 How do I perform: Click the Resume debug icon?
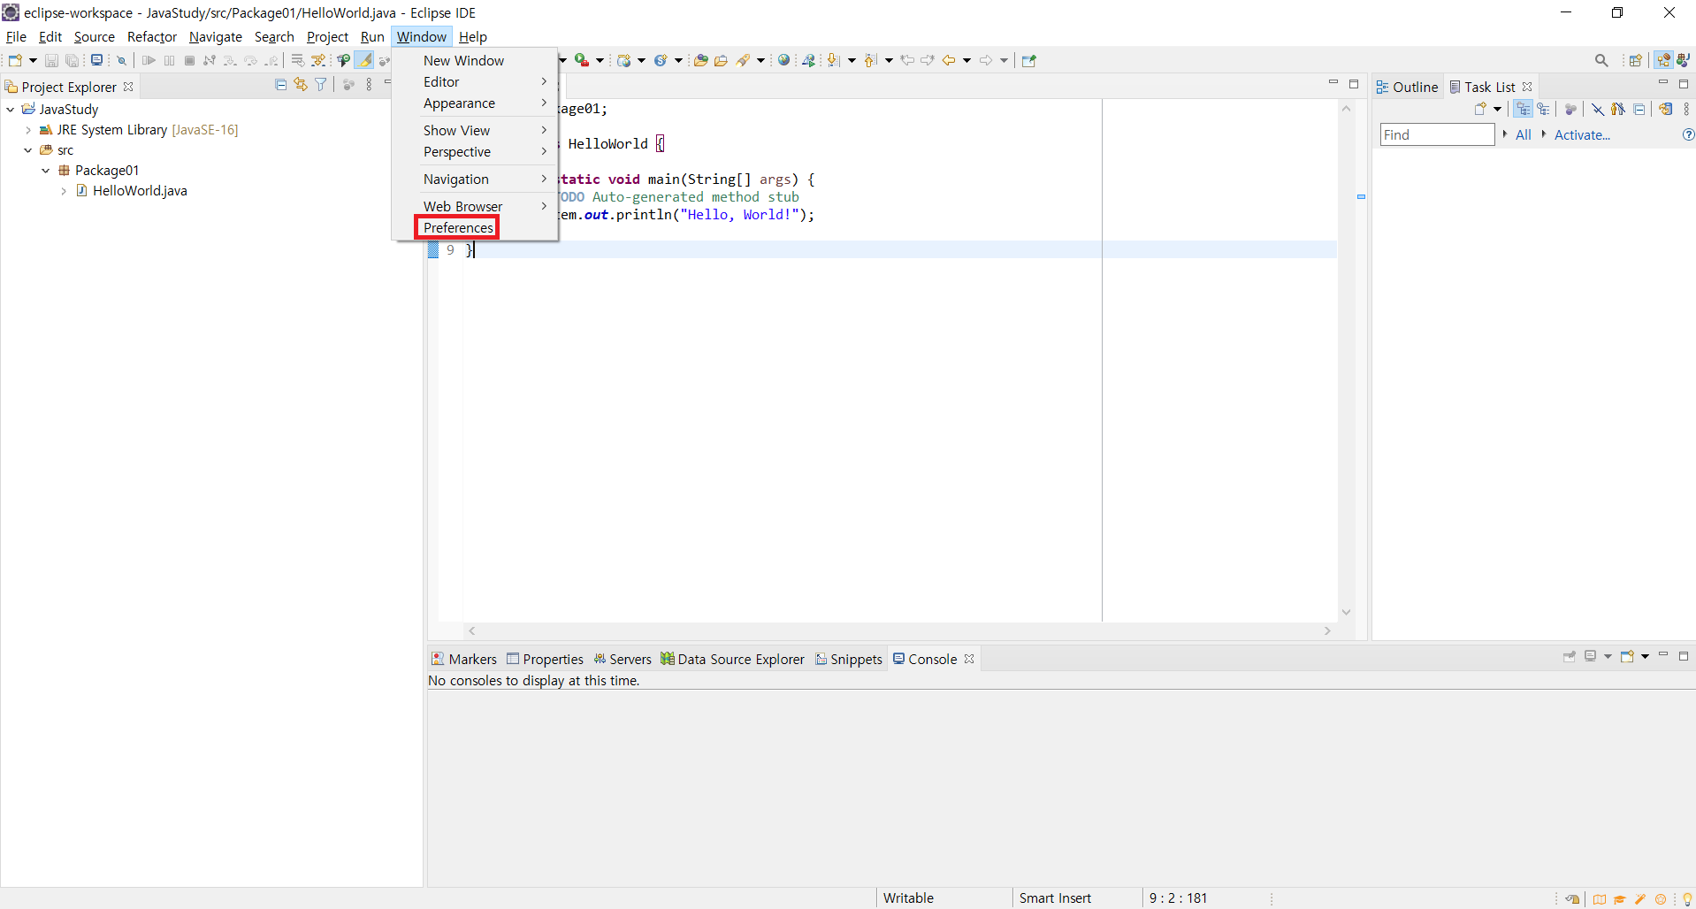tap(149, 60)
